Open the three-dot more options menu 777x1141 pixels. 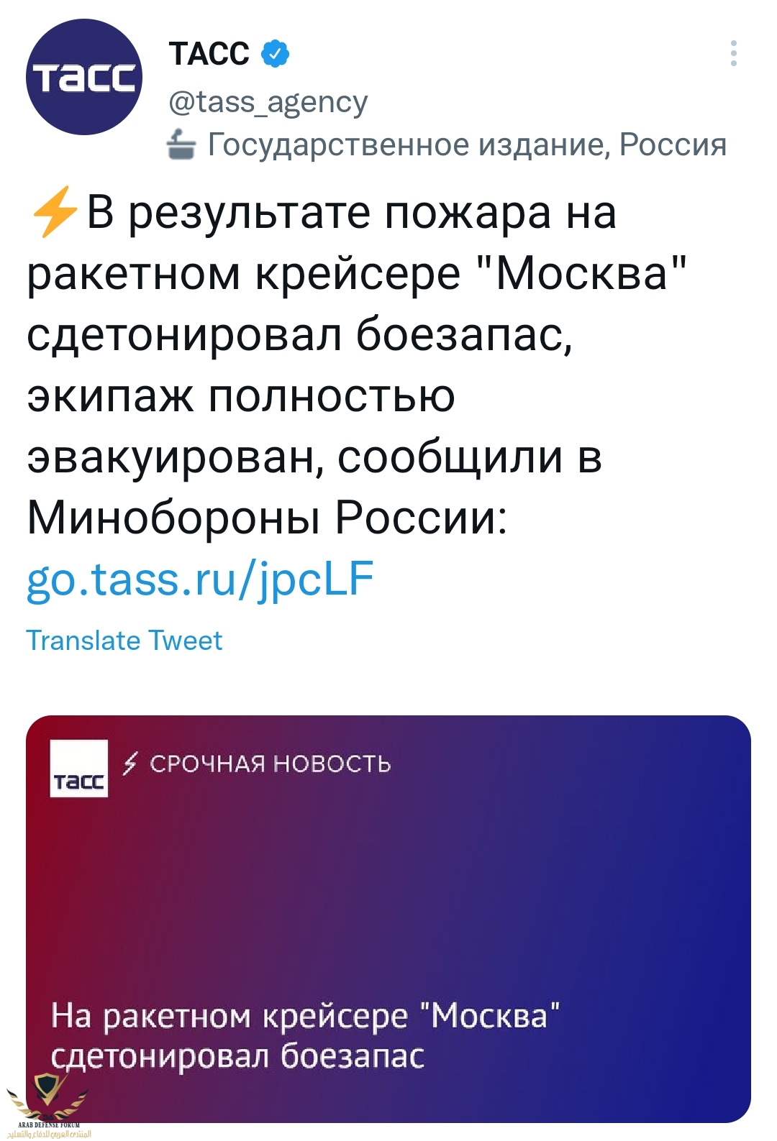coord(733,54)
